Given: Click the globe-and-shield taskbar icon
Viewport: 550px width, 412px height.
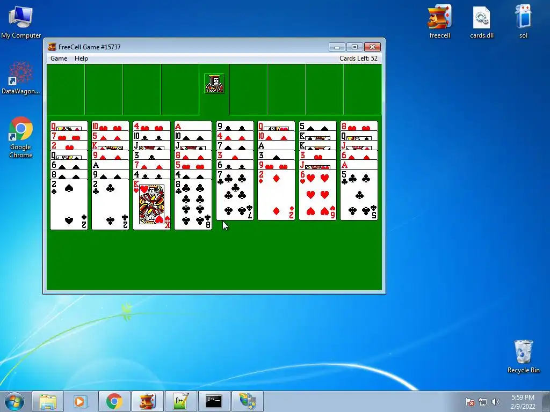Looking at the screenshot, I should pyautogui.click(x=247, y=401).
